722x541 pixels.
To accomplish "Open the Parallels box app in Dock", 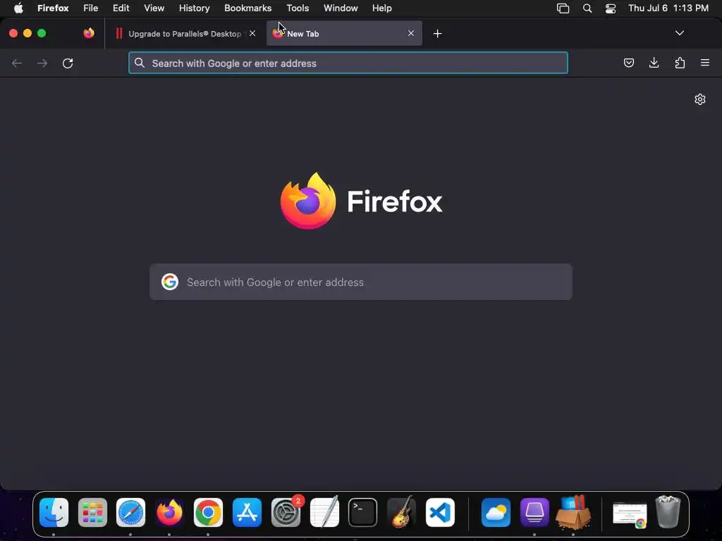I will point(573,511).
